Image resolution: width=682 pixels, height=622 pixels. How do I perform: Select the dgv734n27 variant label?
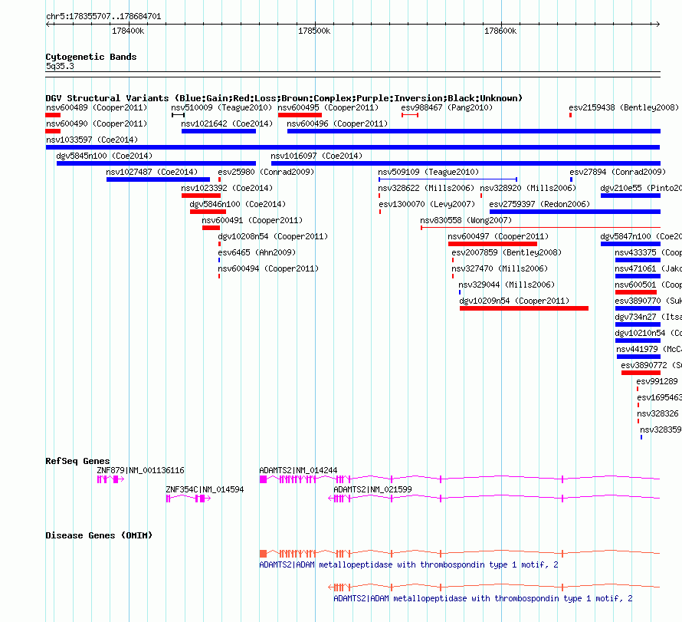(x=648, y=317)
